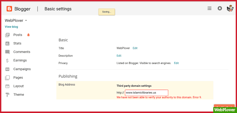237x113 pixels.
Task: Click the Blogger wordmark text
Action: (x=22, y=9)
